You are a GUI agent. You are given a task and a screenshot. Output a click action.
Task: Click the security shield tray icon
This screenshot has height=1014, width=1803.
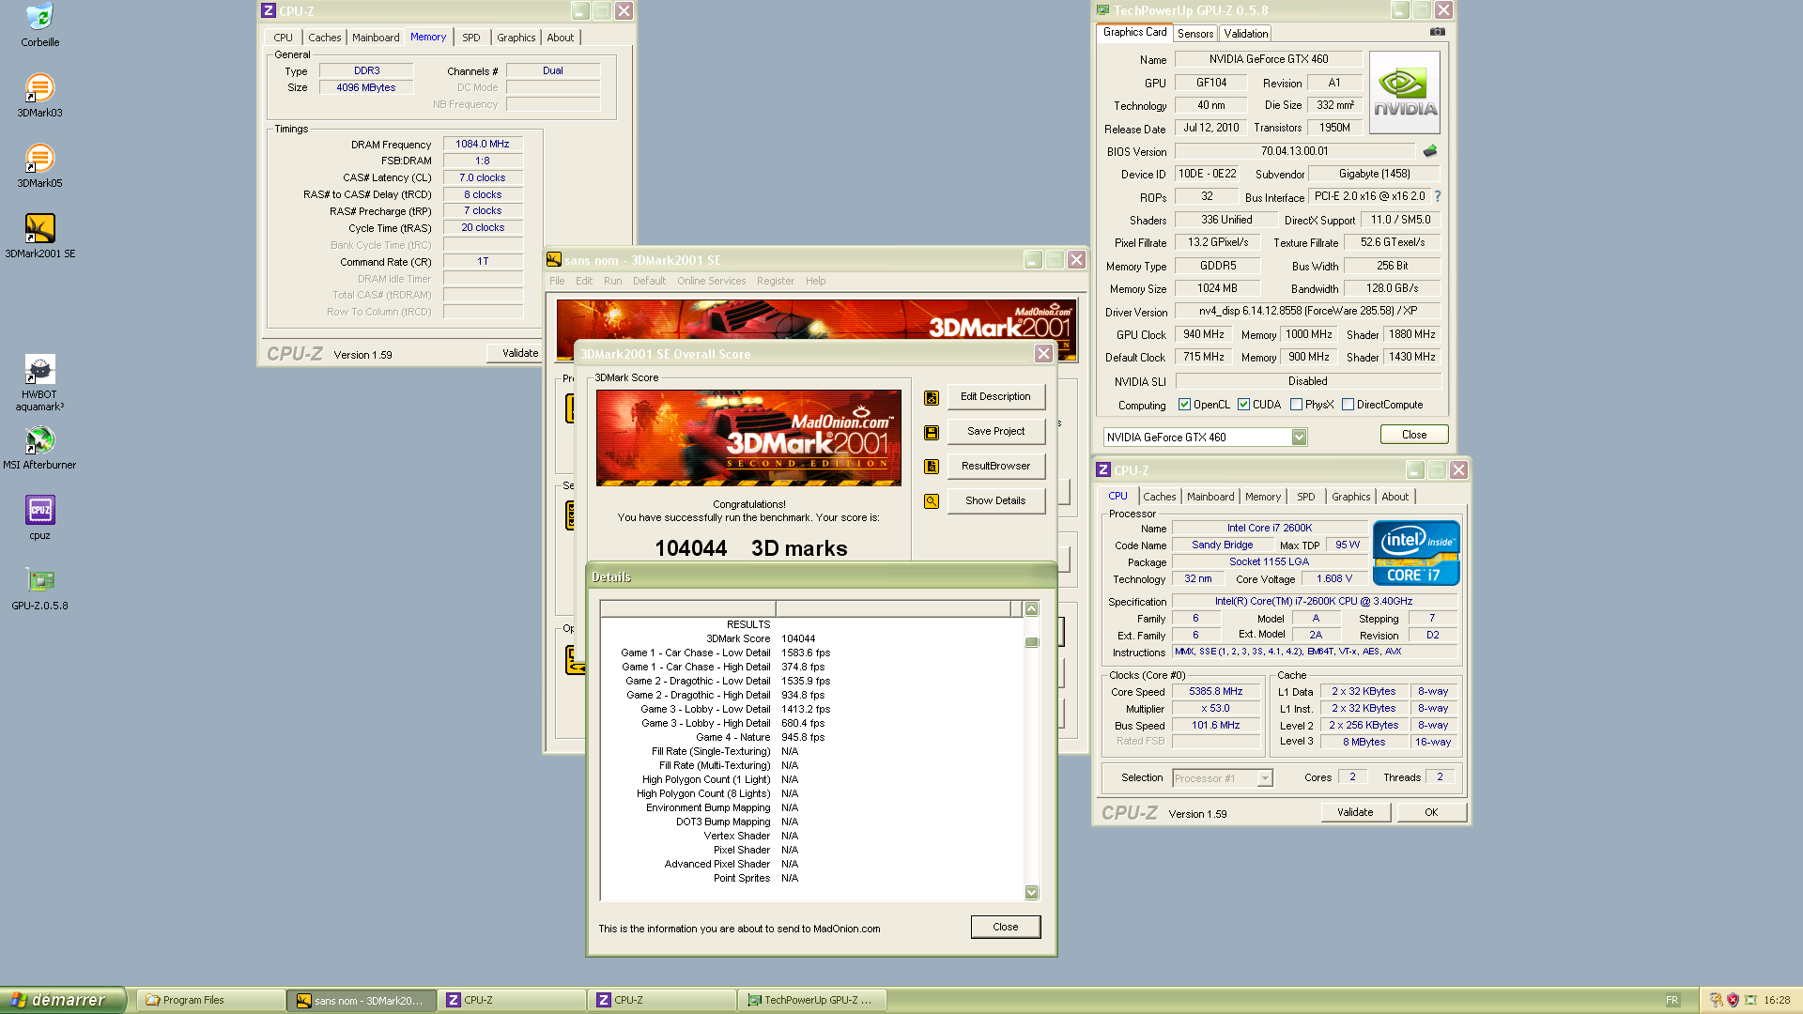click(1733, 1000)
